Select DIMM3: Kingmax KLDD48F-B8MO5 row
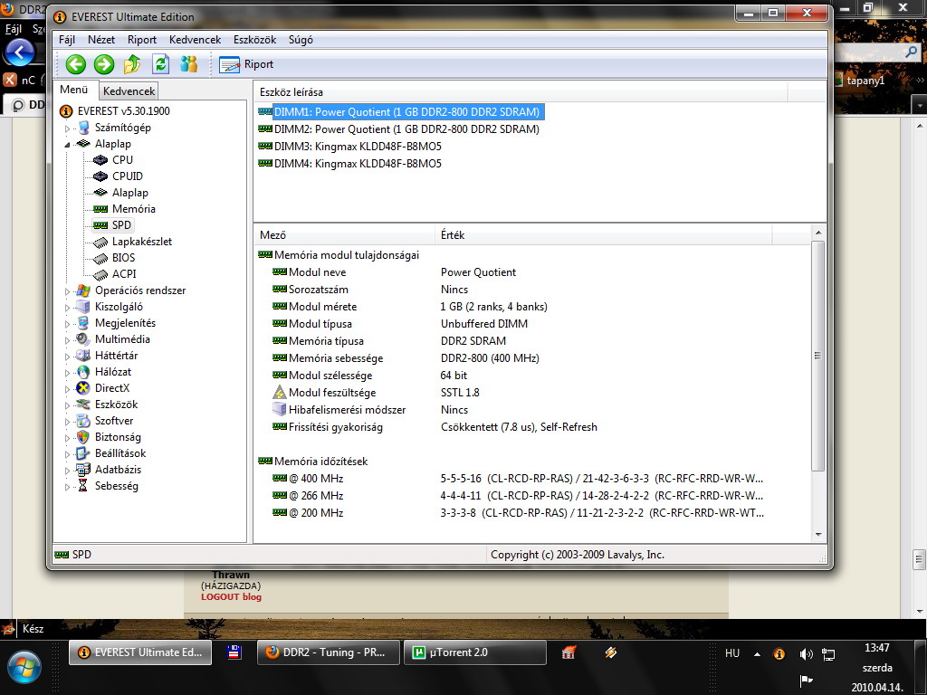927x695 pixels. click(x=350, y=146)
